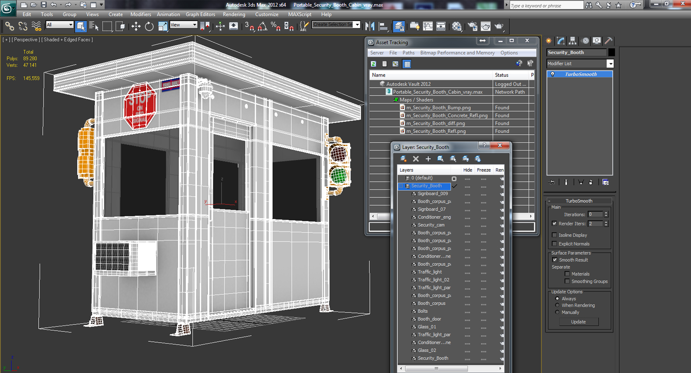The width and height of the screenshot is (691, 373).
Task: Select the Manually update option
Action: coord(557,312)
